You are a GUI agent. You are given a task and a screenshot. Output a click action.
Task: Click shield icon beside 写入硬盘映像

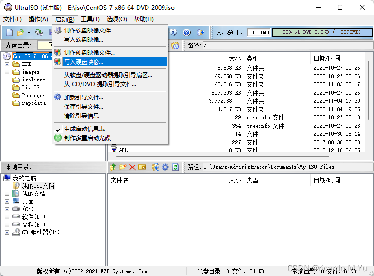[x=58, y=62]
